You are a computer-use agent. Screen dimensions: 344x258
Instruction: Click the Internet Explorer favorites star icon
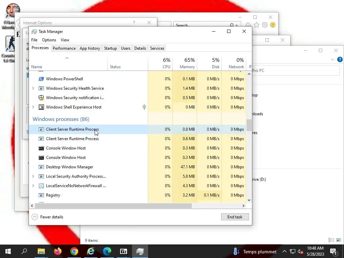tap(256, 25)
